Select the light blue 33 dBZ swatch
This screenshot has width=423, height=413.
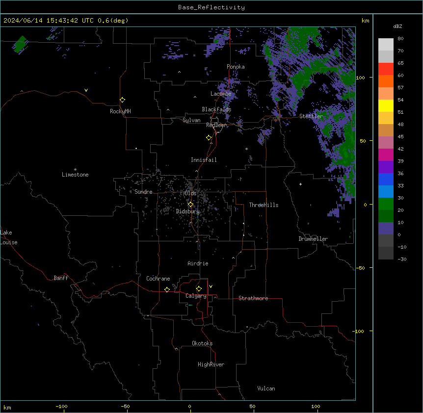(x=386, y=192)
